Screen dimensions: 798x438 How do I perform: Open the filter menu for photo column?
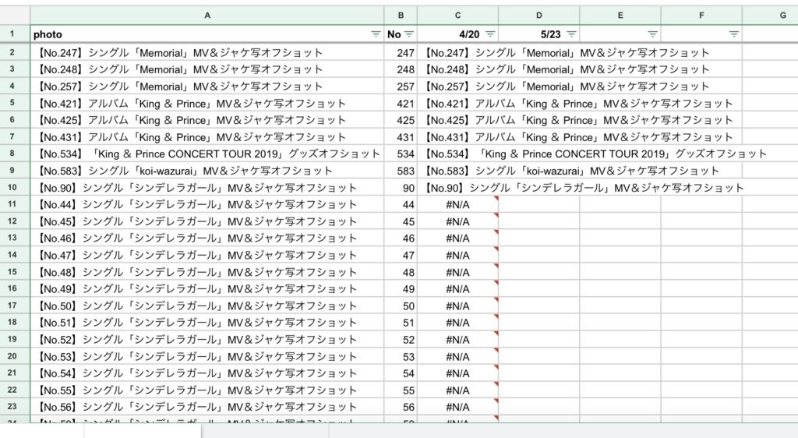[376, 34]
